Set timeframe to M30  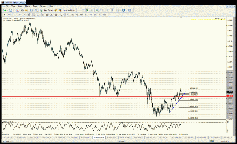pyautogui.click(x=82, y=15)
